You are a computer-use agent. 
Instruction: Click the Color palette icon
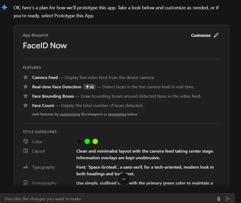[26, 142]
